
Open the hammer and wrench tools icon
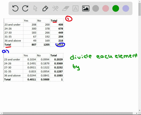coord(56,9)
